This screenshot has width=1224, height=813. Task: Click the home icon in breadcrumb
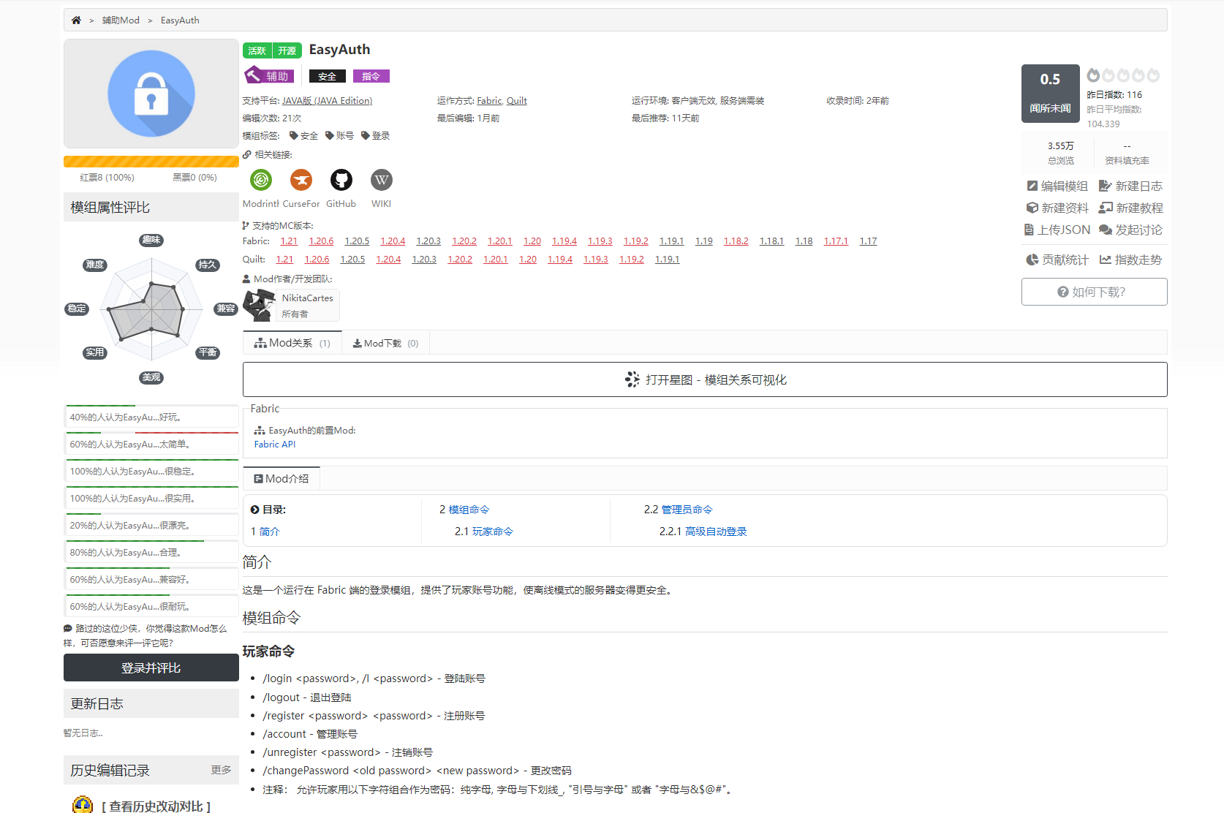[x=76, y=20]
